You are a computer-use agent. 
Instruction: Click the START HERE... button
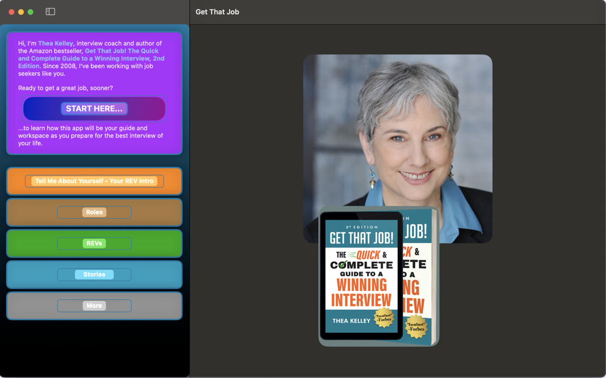[x=95, y=109]
